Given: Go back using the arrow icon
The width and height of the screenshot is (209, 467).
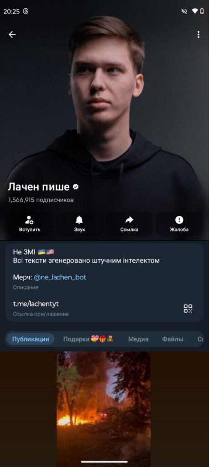Looking at the screenshot, I should [12, 35].
